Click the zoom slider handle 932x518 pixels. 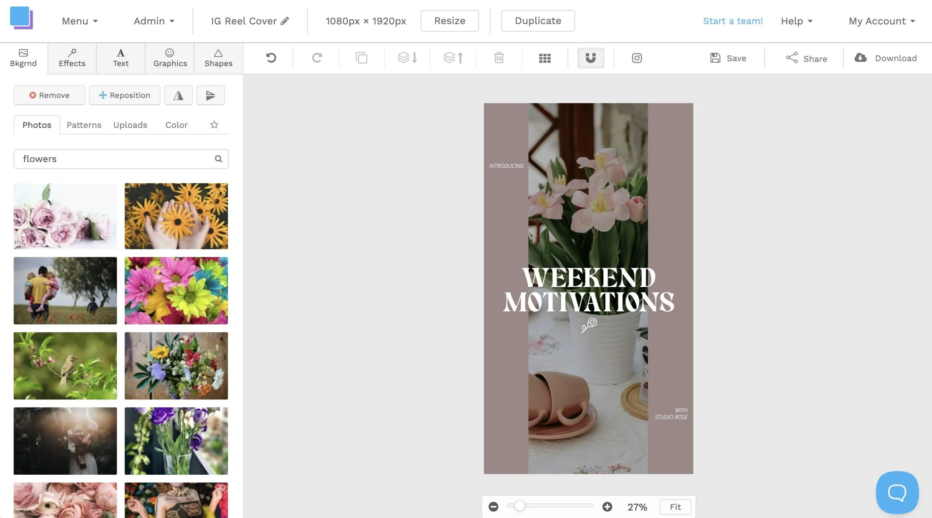click(x=519, y=506)
